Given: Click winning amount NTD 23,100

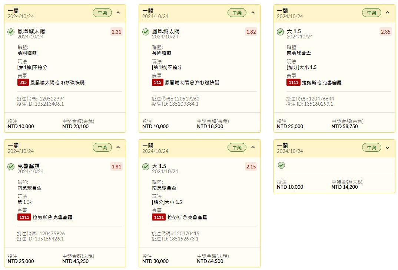Looking at the screenshot, I should tap(75, 127).
